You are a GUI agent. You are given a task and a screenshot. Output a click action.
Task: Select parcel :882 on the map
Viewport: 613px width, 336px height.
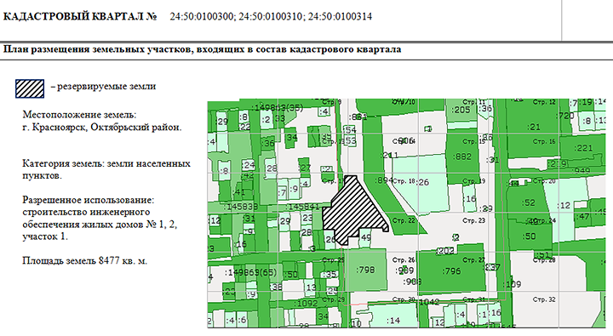click(x=462, y=157)
